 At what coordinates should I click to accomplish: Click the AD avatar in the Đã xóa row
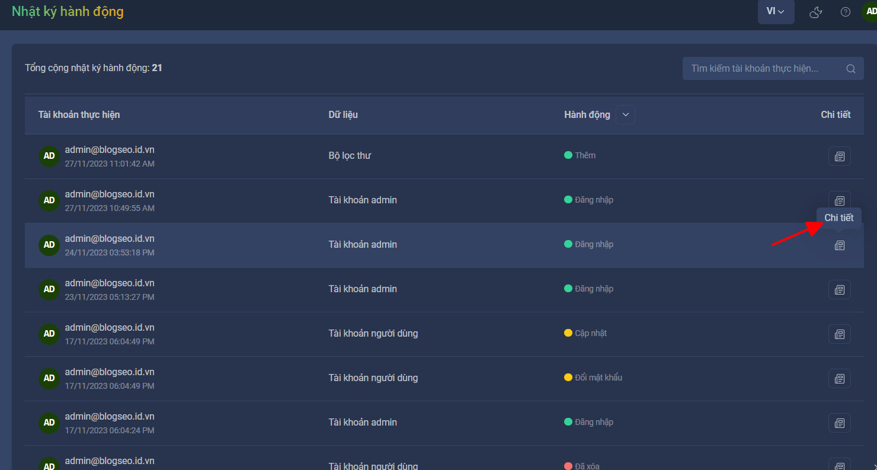click(x=49, y=464)
